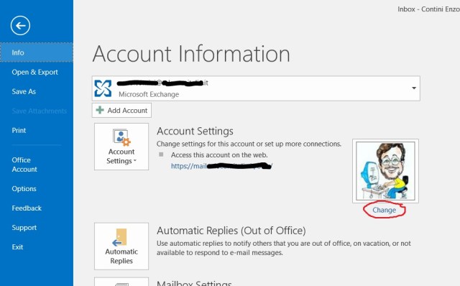Click the Account Information heading
Viewport: 460px width, 286px height.
[191, 54]
